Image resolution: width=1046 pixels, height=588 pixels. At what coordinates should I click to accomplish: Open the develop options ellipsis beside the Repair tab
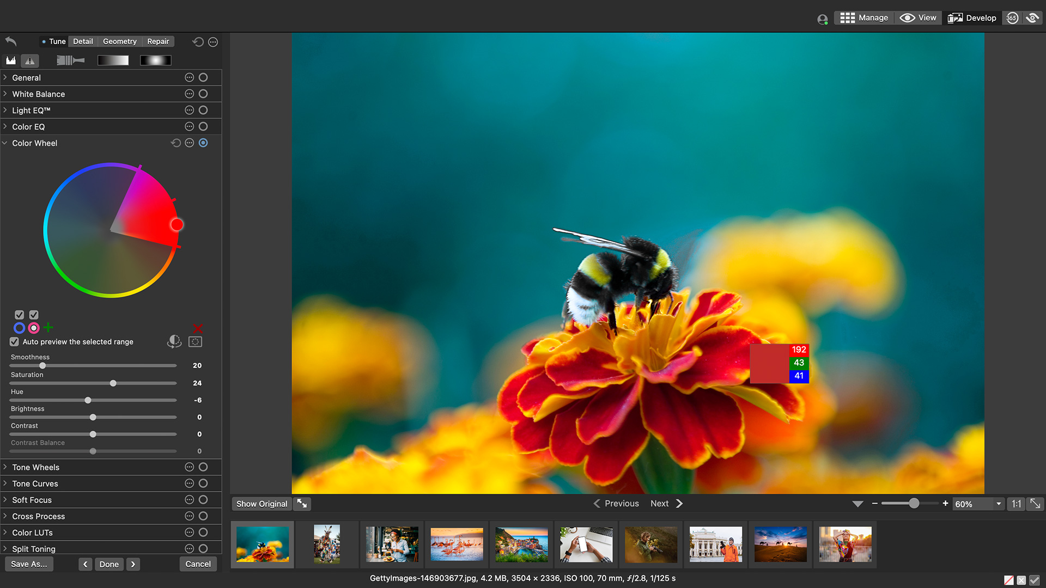(x=213, y=42)
